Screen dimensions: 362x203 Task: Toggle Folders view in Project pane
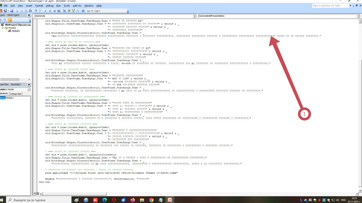10,20
